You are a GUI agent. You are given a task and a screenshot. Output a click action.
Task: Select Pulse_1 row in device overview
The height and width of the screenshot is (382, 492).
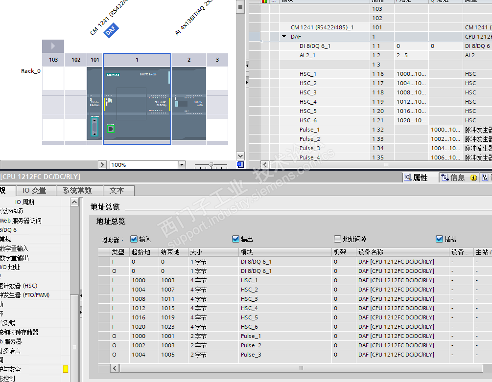coord(370,130)
